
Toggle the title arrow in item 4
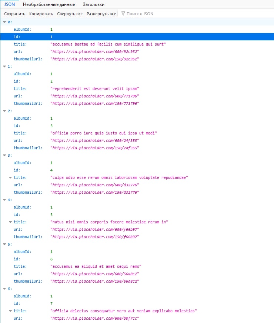click(10, 222)
